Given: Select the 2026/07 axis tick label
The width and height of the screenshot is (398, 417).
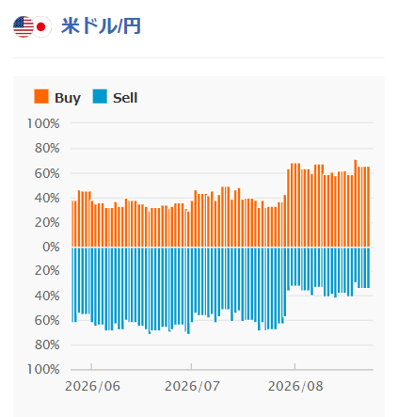Looking at the screenshot, I should click(192, 386).
